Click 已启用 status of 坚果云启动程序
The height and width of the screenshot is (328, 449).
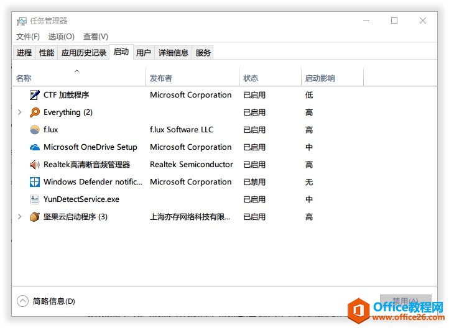[254, 217]
